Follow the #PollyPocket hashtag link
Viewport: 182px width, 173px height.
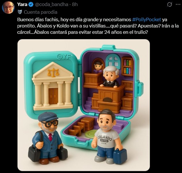point(147,19)
